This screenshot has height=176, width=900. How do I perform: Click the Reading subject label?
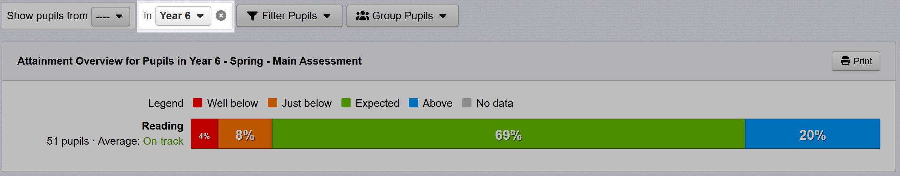tap(162, 126)
